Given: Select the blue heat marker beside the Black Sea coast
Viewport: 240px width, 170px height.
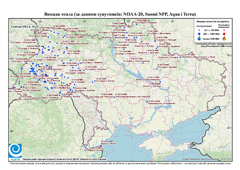Looking at the screenshot, I should pos(101,146).
